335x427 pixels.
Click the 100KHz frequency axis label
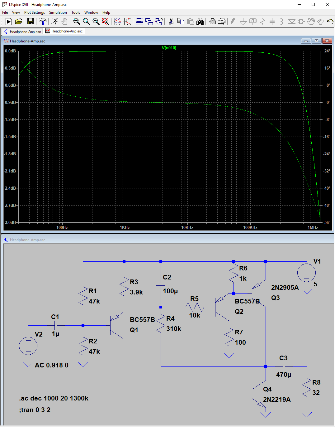pyautogui.click(x=250, y=227)
